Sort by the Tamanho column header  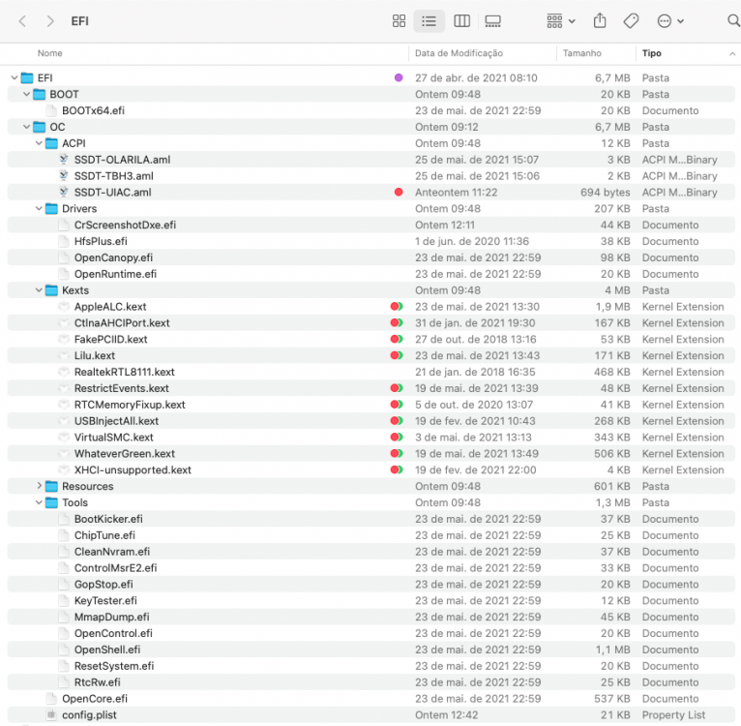(581, 53)
